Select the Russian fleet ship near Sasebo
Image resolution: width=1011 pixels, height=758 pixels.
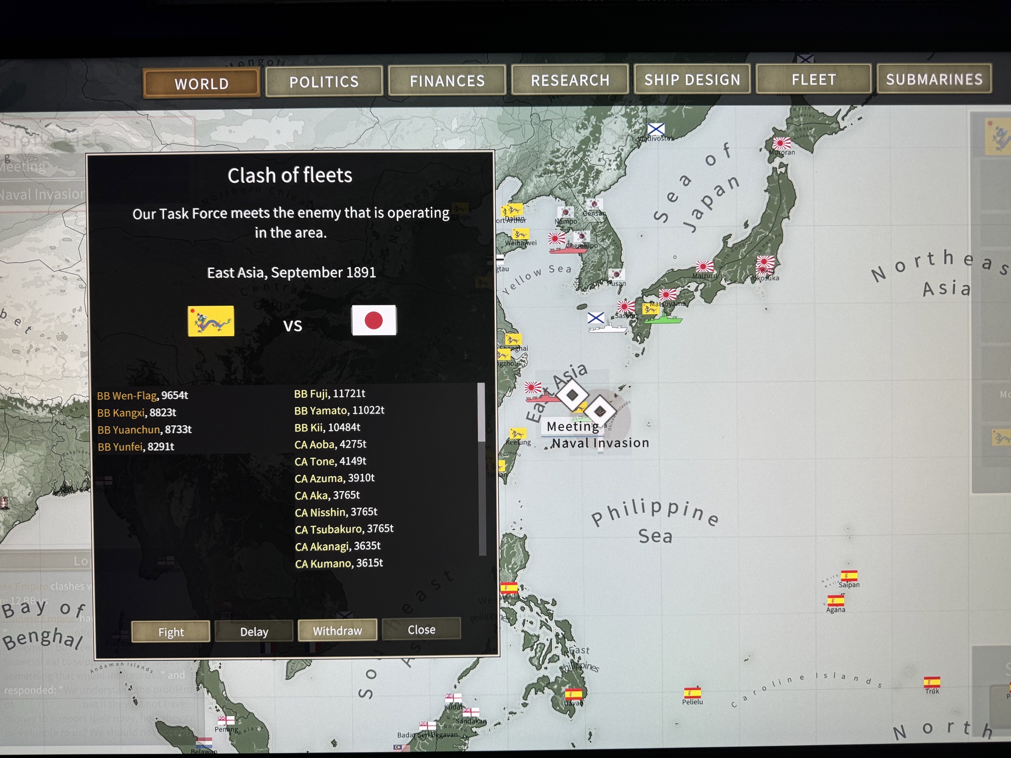click(607, 328)
